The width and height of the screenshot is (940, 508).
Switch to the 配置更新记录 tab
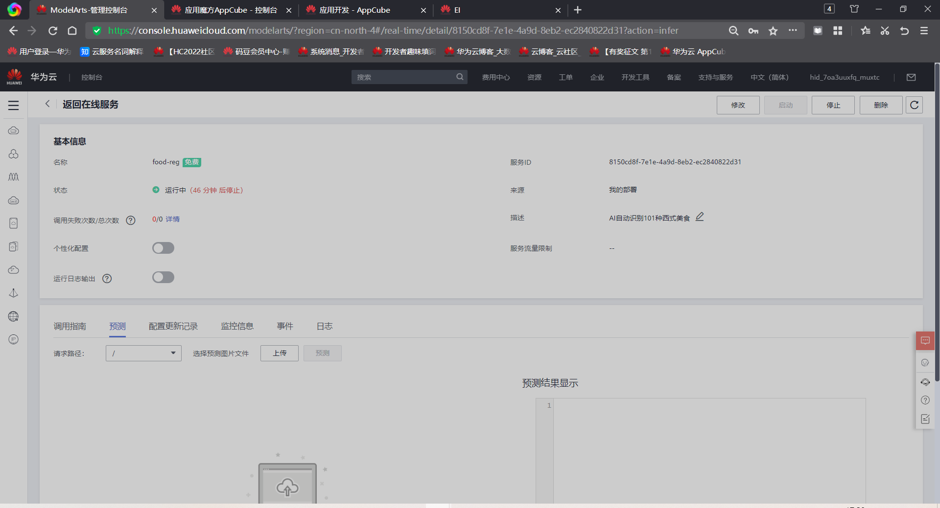coord(173,326)
